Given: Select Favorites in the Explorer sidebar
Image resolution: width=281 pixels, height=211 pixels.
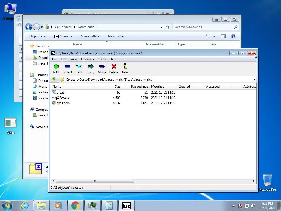Looking at the screenshot, I should [x=39, y=46].
